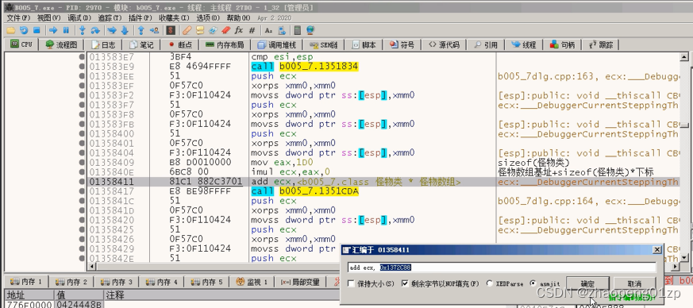Click the Open file folder icon
The height and width of the screenshot is (308, 693).
[10, 30]
